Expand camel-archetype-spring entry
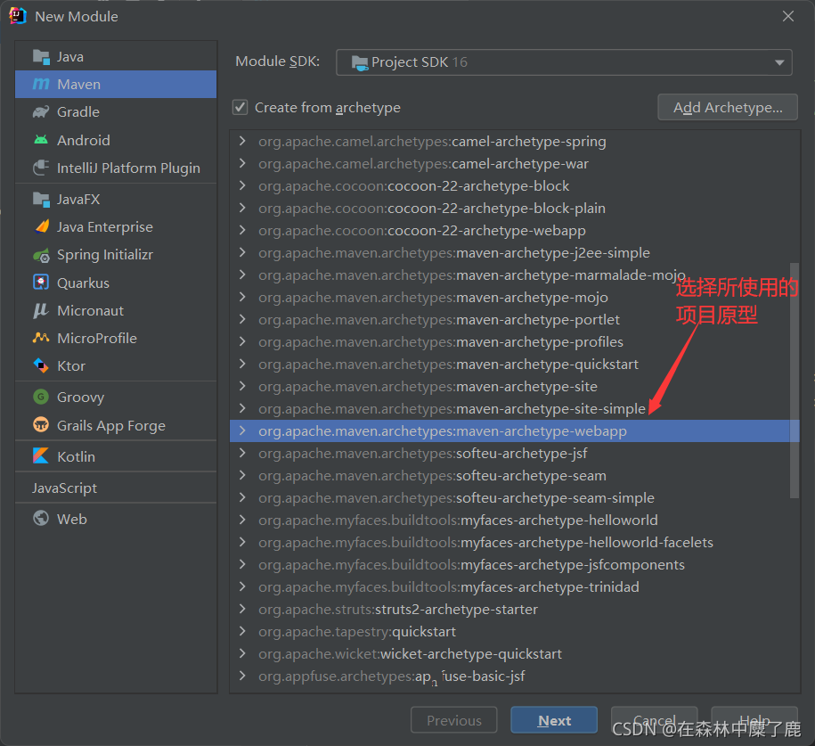 242,141
